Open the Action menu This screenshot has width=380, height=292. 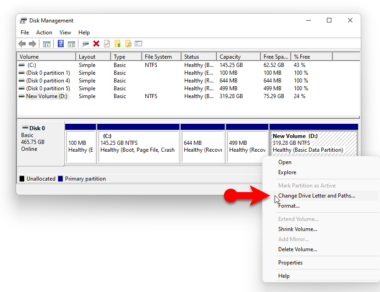(x=44, y=33)
